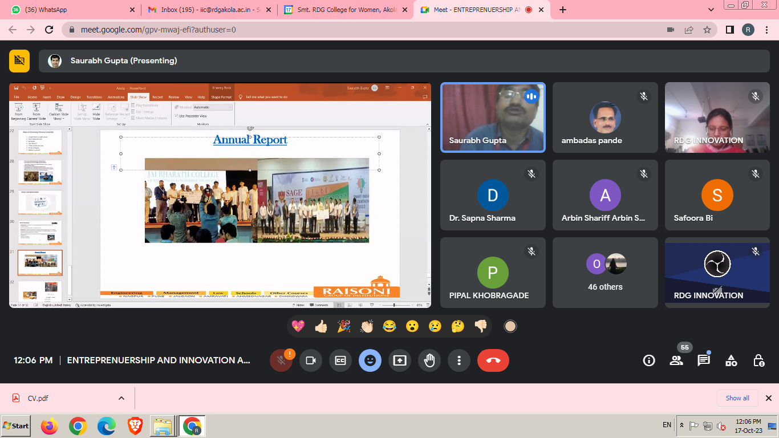Choose reaction skin tone swatch
779x438 pixels.
pos(510,326)
